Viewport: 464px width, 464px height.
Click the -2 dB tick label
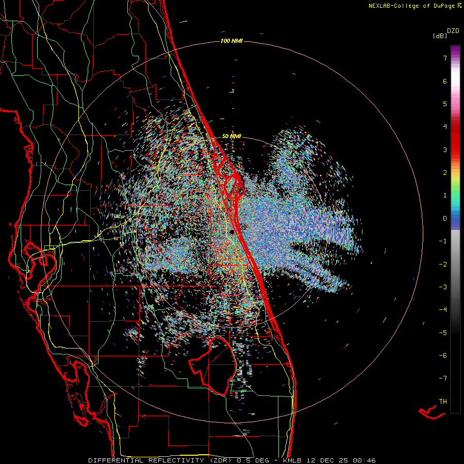point(443,264)
